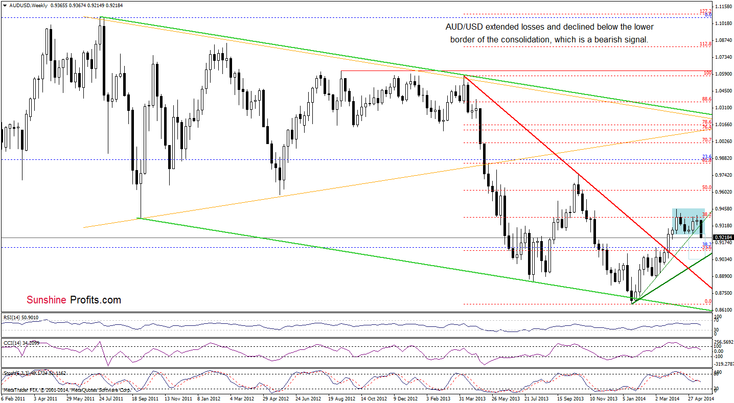The image size is (734, 403).
Task: Click the 1.11580 price axis label
Action: pyautogui.click(x=723, y=6)
